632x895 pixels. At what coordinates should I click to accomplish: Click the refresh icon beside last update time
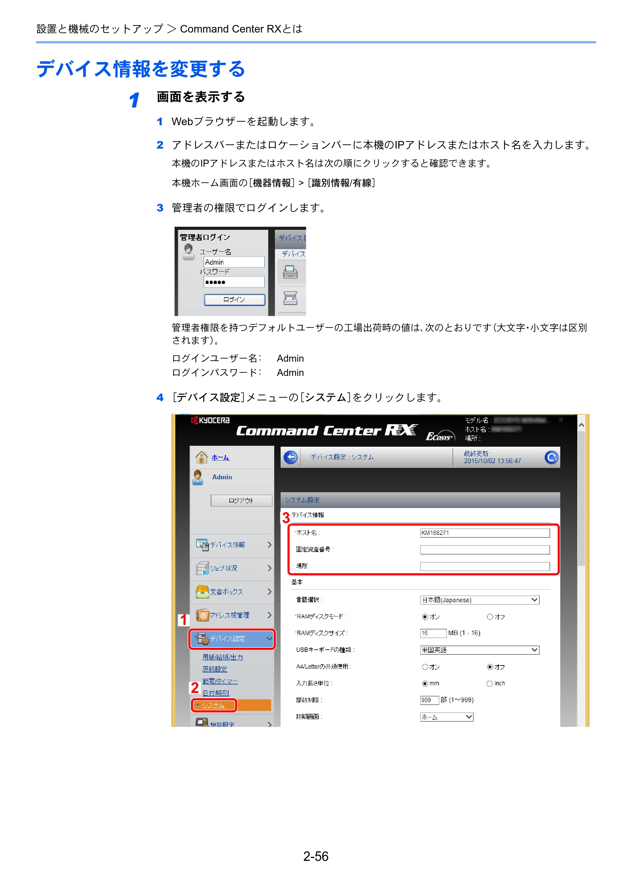pyautogui.click(x=551, y=457)
